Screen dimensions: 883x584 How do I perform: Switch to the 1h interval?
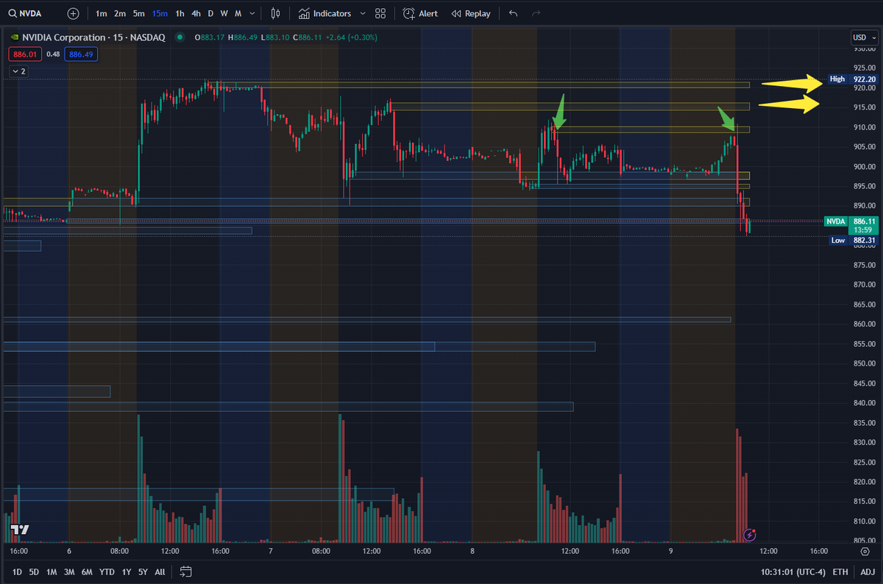180,13
